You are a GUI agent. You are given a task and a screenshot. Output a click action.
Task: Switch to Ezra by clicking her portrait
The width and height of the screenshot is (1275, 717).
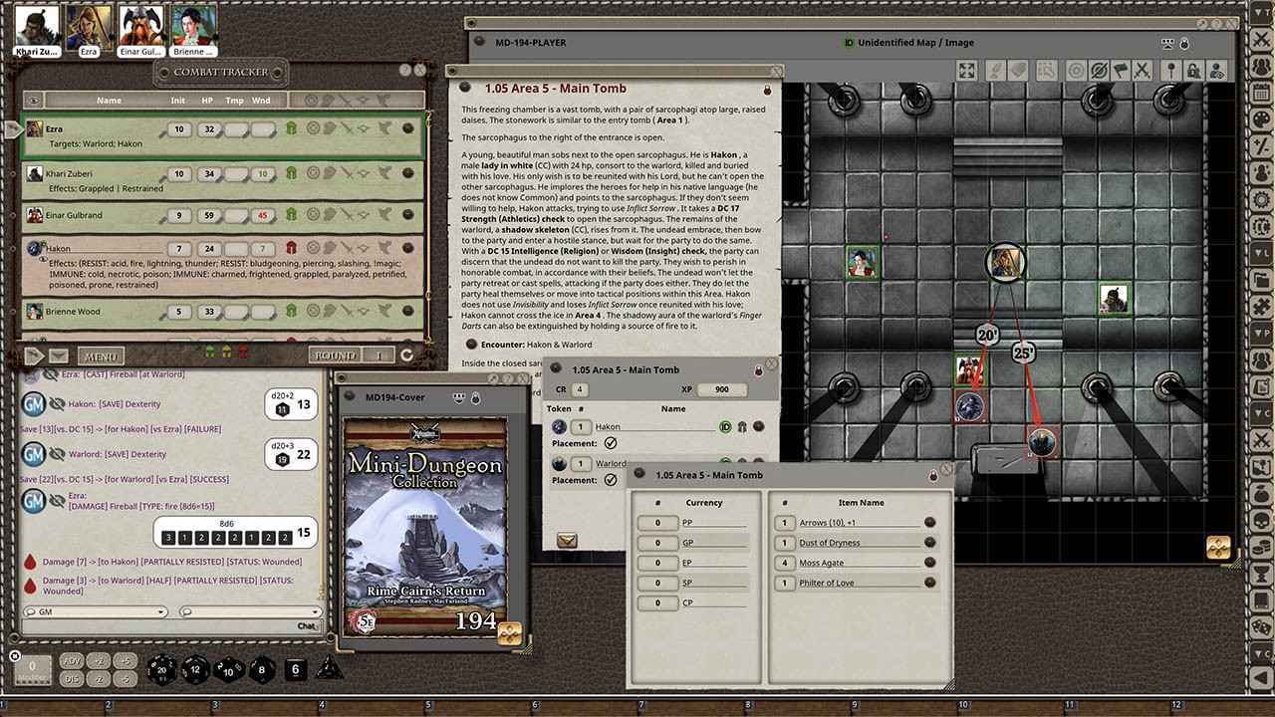(88, 25)
